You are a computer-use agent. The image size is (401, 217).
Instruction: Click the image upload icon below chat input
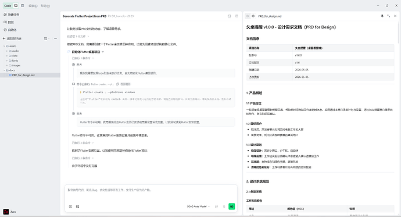pos(77,207)
